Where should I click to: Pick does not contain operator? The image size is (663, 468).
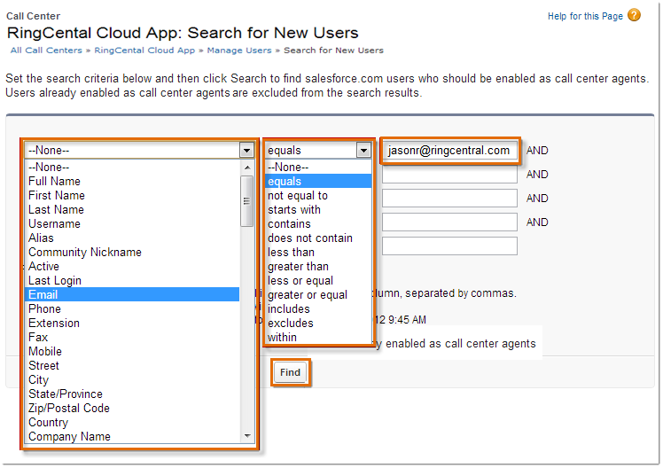318,238
